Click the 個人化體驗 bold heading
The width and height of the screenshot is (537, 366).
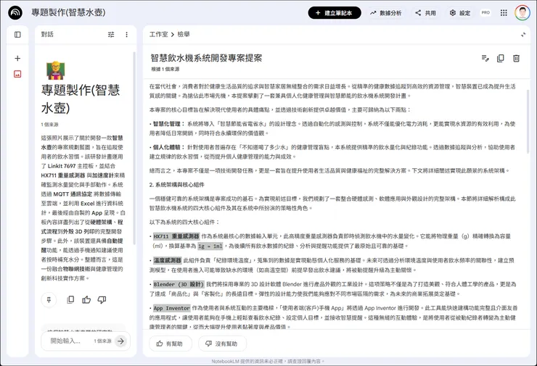point(168,147)
